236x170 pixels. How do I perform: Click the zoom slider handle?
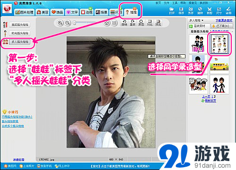tap(75, 23)
